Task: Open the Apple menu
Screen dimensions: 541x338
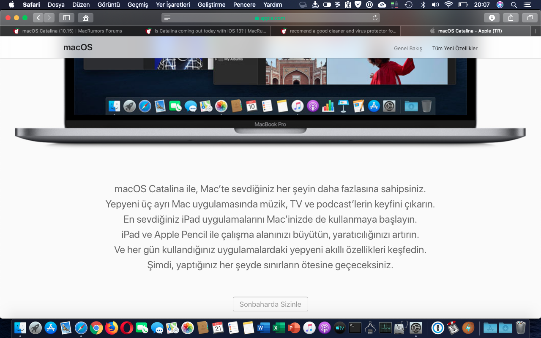Action: point(11,5)
